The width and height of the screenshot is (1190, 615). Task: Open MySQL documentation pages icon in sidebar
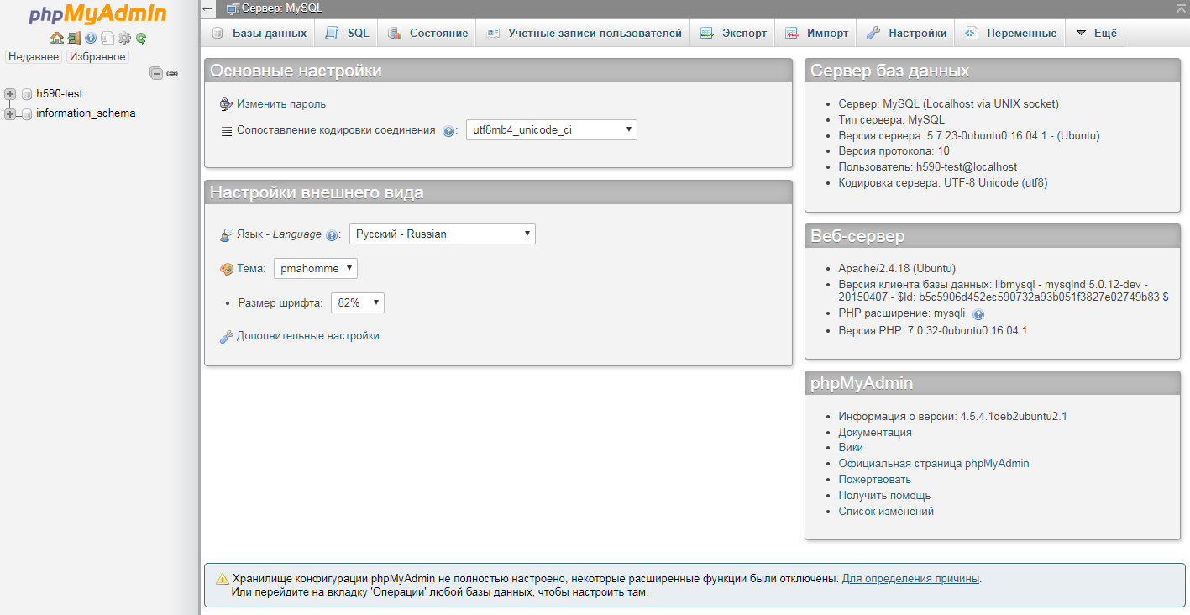click(107, 38)
